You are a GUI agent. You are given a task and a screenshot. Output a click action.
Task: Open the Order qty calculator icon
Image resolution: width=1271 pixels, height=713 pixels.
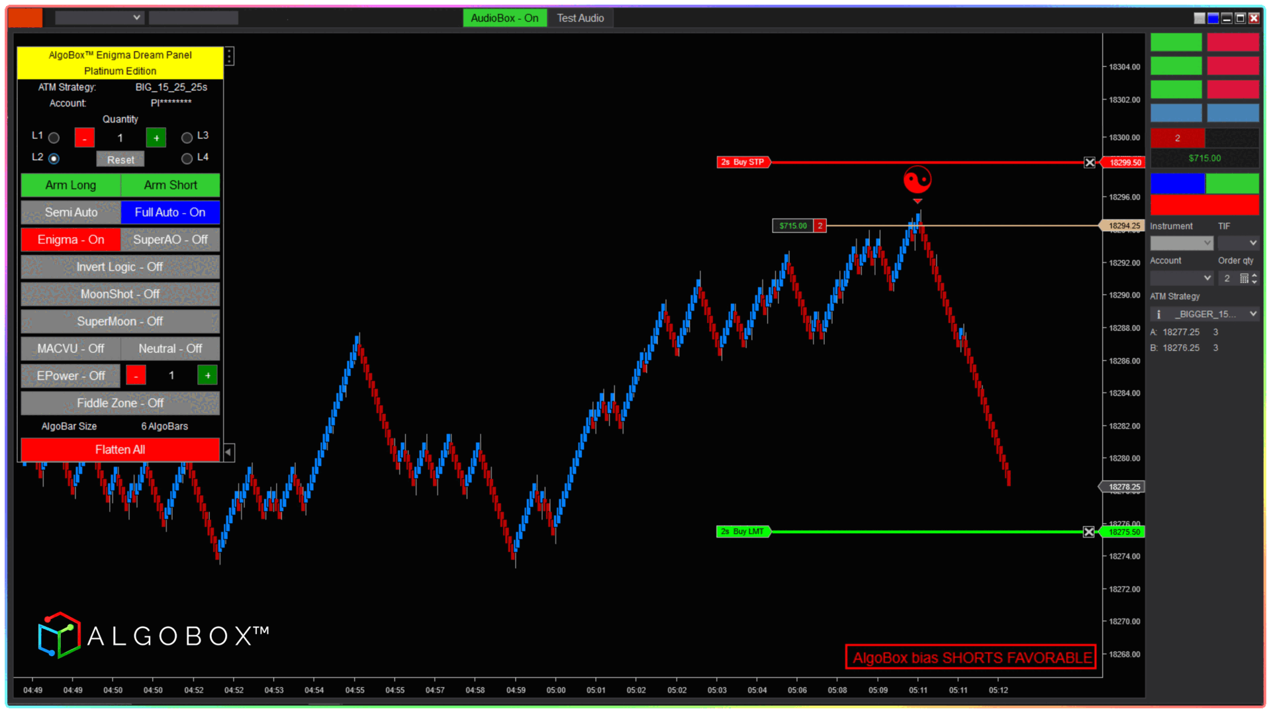1244,279
